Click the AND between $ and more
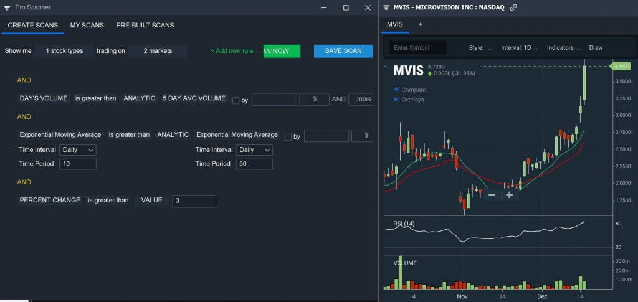Viewport: 638px width, 302px height. pos(339,99)
